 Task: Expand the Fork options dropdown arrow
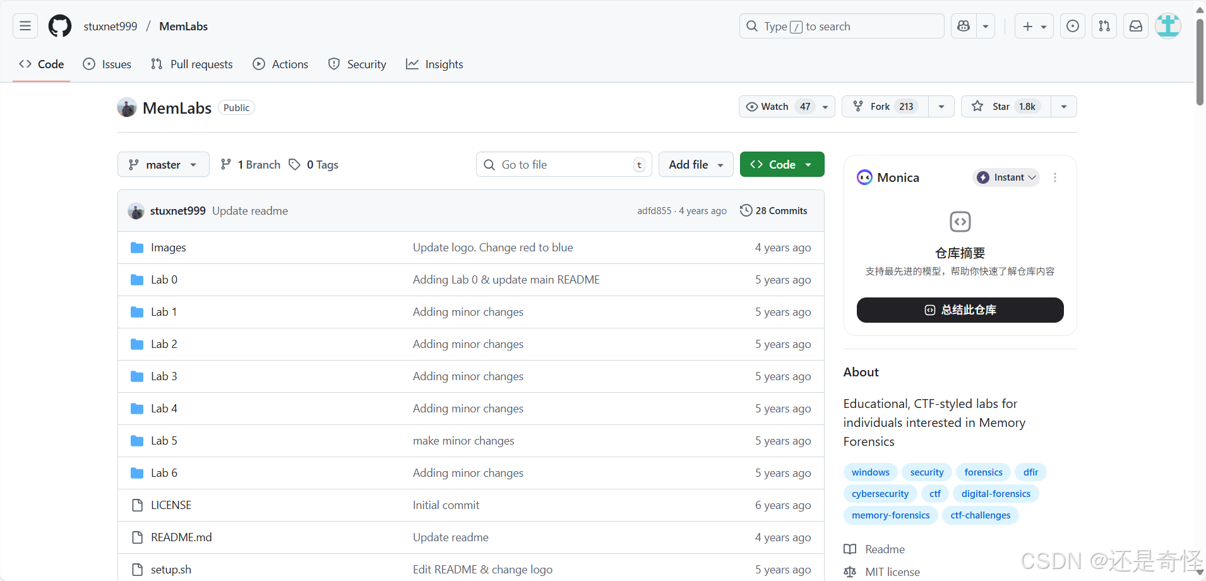tap(941, 107)
